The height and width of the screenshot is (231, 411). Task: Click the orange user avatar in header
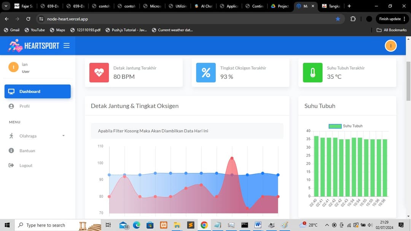coord(390,46)
